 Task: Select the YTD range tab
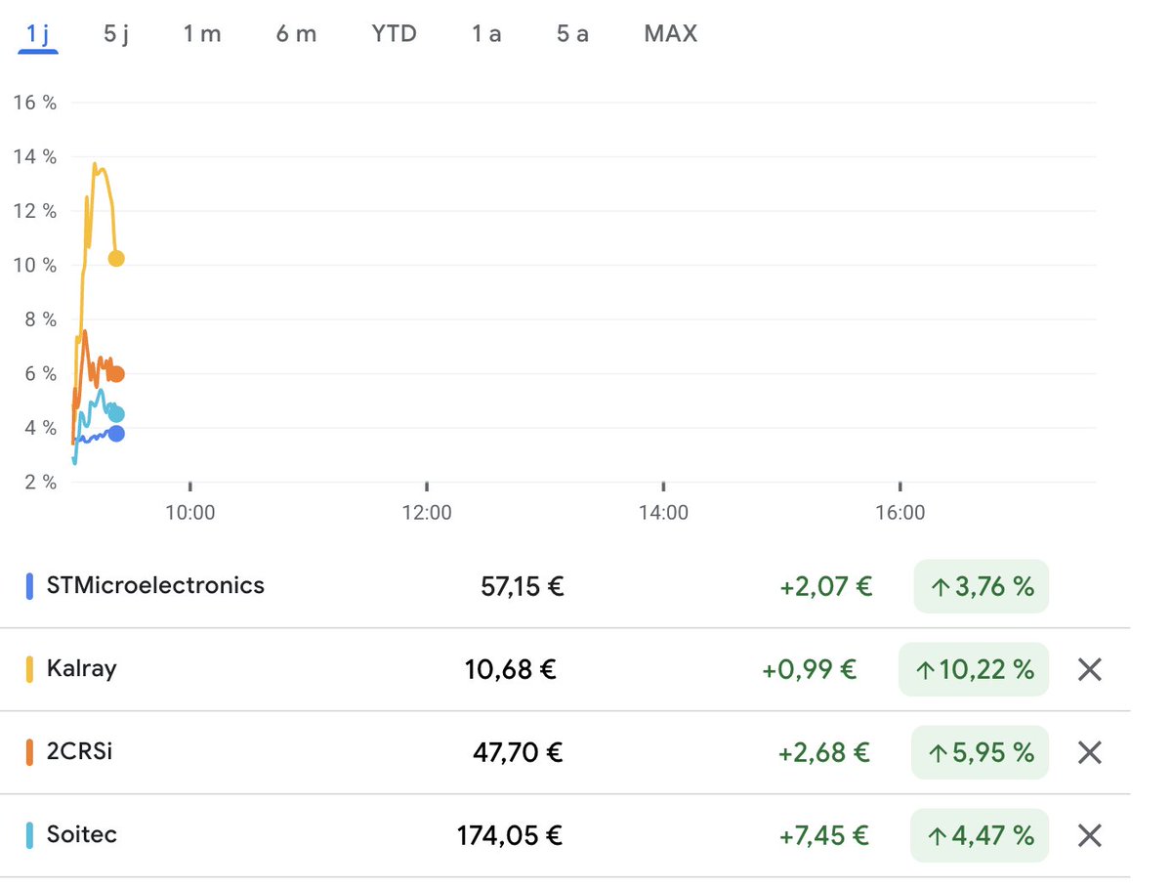[x=394, y=34]
